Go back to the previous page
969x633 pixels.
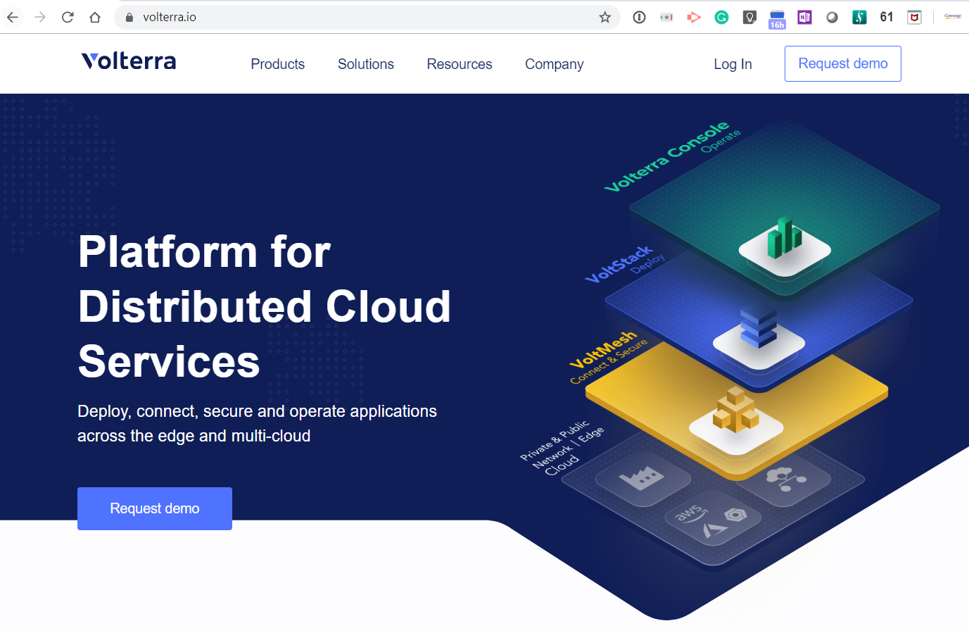click(13, 17)
